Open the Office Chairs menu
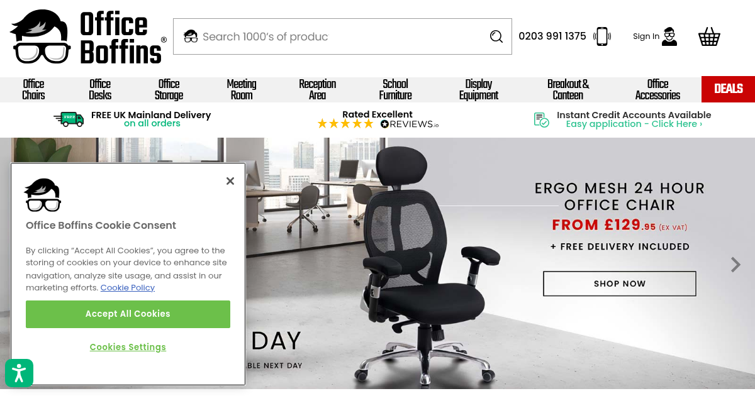 click(x=33, y=89)
